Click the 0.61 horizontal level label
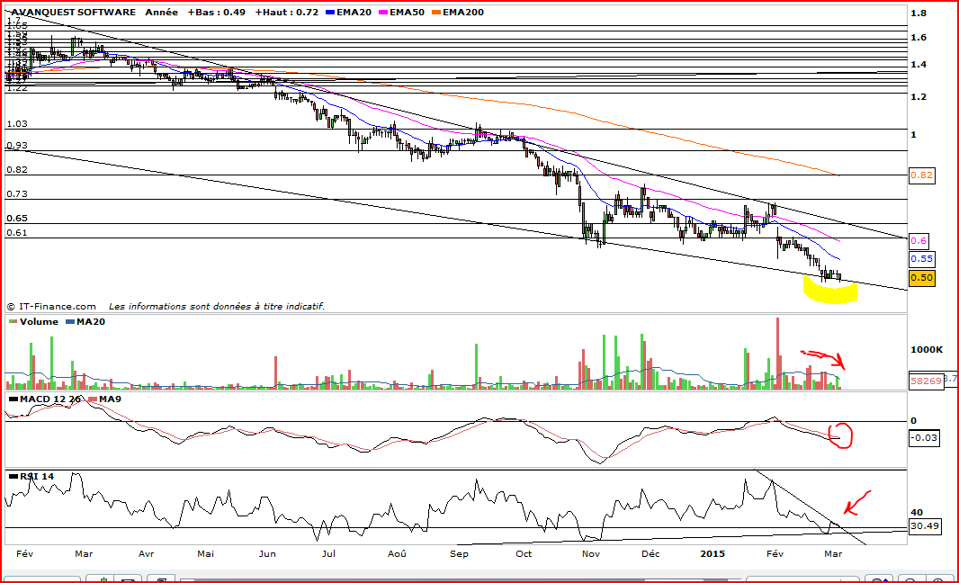Screen dimensions: 959x583 coord(16,232)
